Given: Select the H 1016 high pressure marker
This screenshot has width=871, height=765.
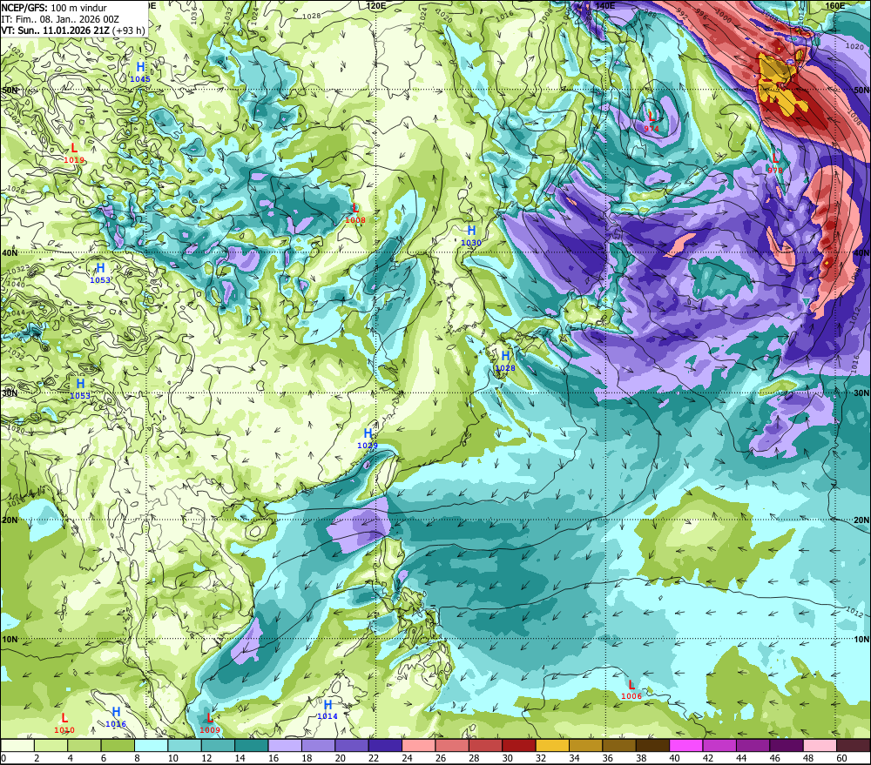Looking at the screenshot, I should 116,717.
